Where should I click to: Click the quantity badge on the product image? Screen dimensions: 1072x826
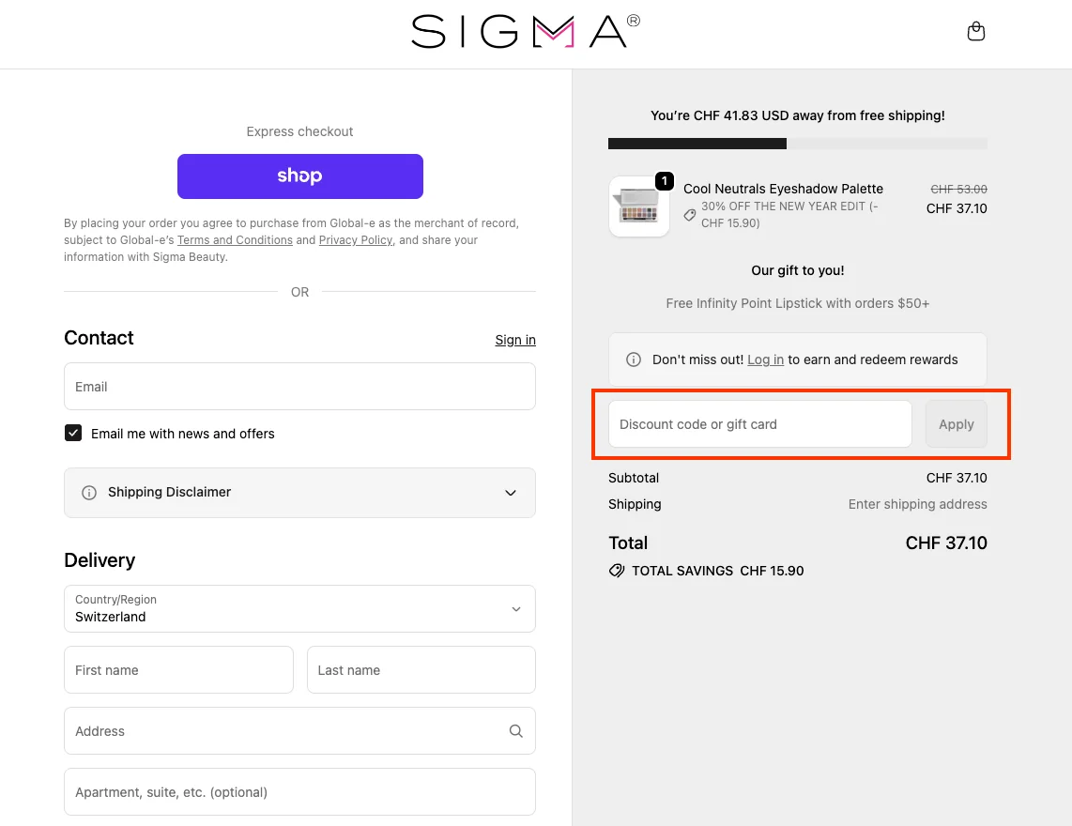pyautogui.click(x=666, y=181)
